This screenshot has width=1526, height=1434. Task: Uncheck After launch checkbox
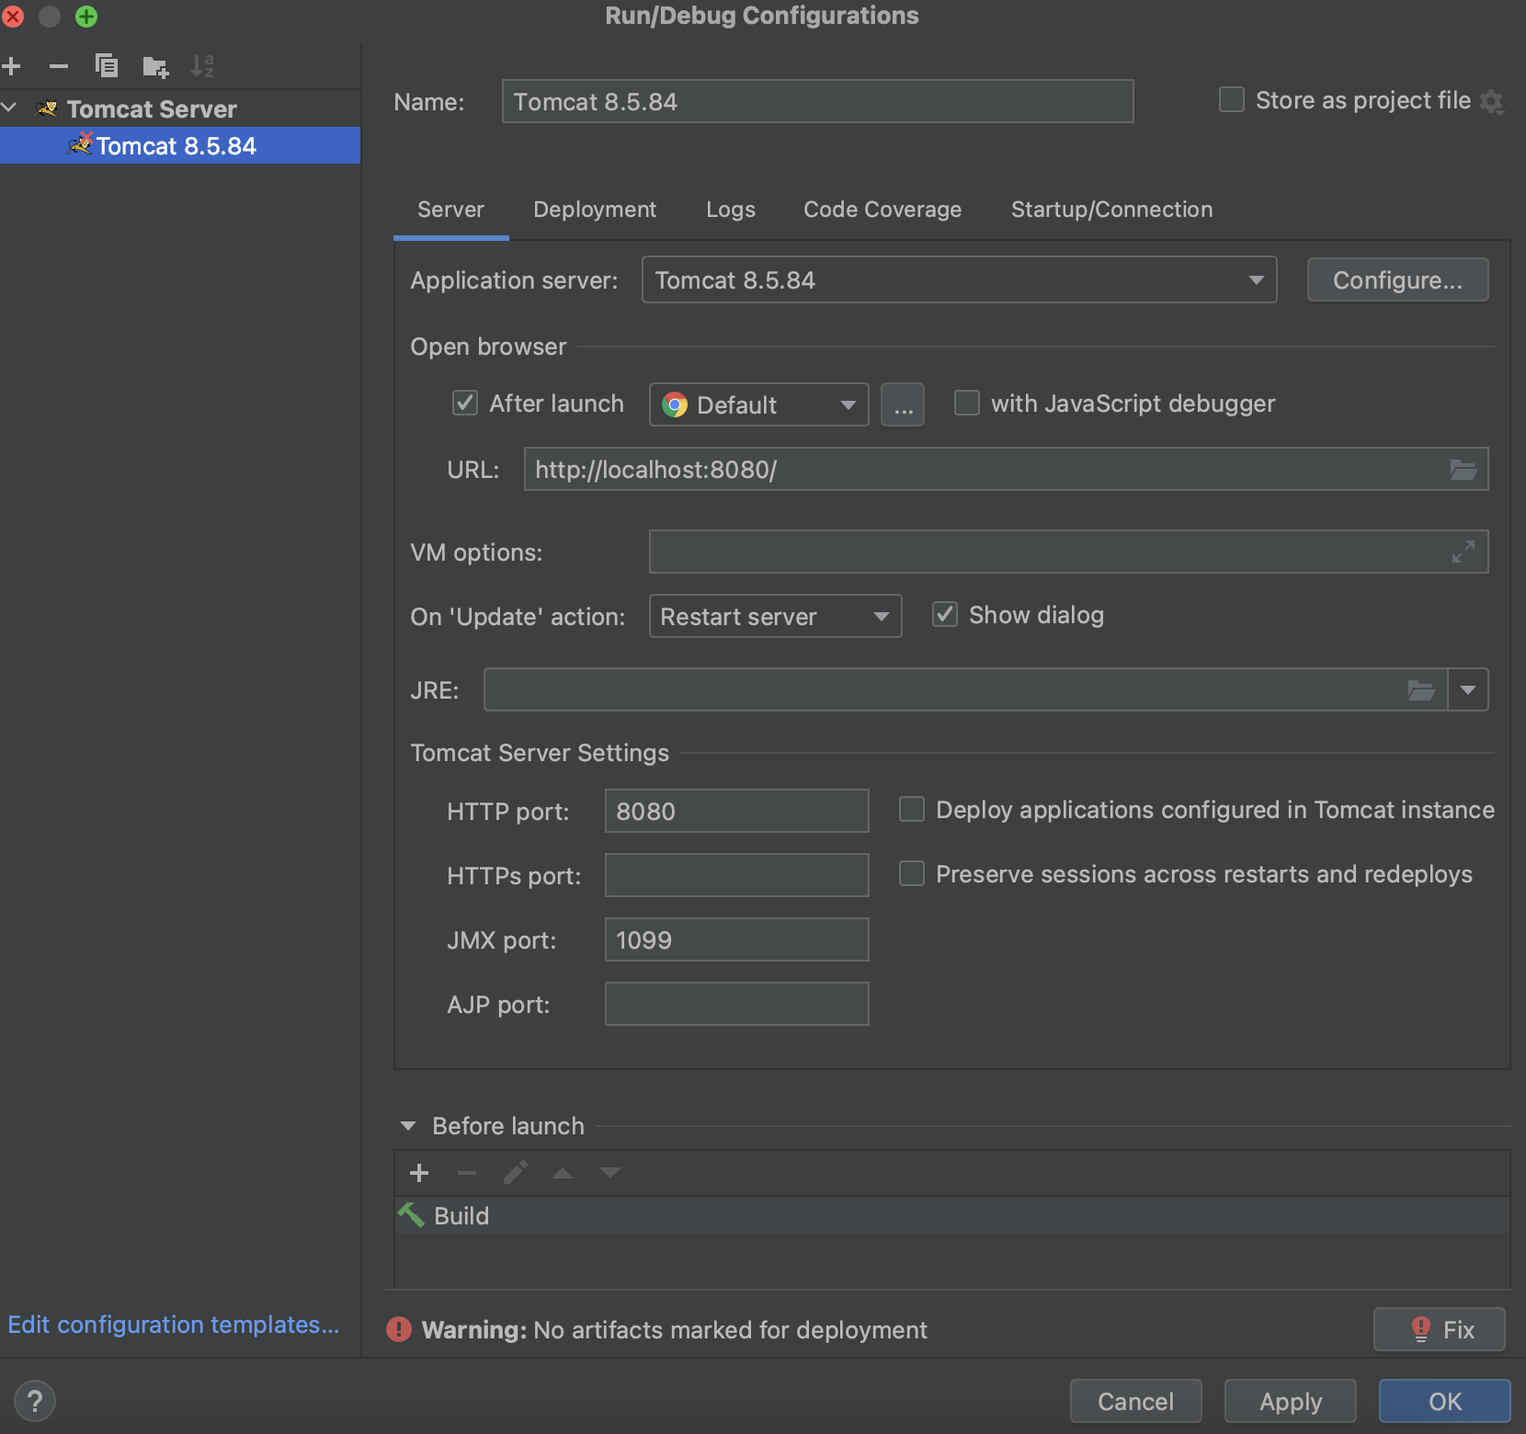coord(465,403)
